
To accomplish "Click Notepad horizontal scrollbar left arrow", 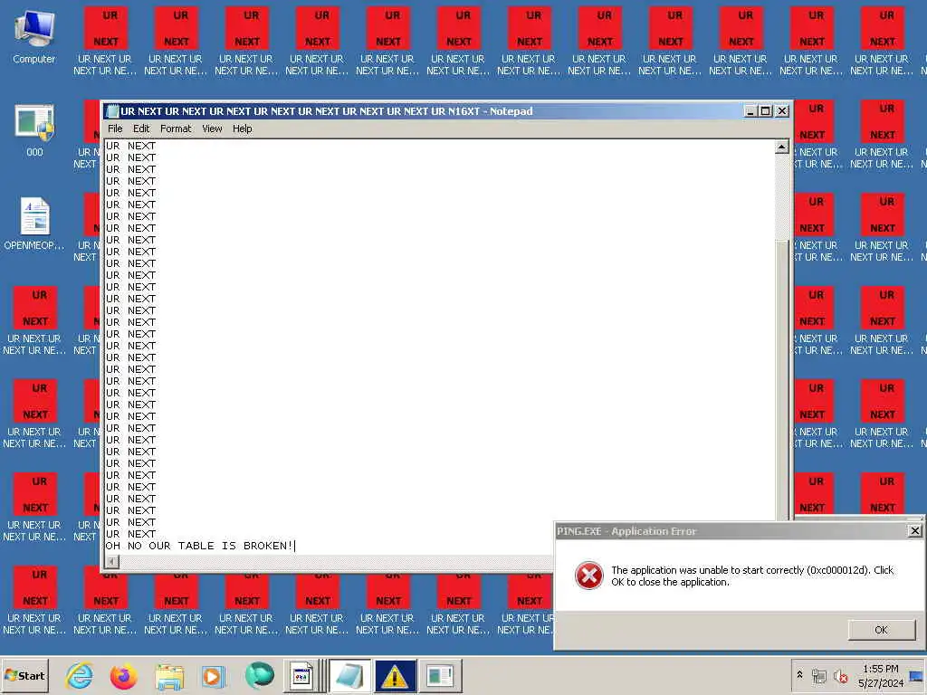I will [x=111, y=561].
